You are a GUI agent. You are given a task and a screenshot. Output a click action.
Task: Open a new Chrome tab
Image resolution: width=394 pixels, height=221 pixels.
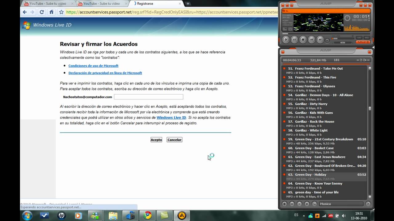pos(188,4)
